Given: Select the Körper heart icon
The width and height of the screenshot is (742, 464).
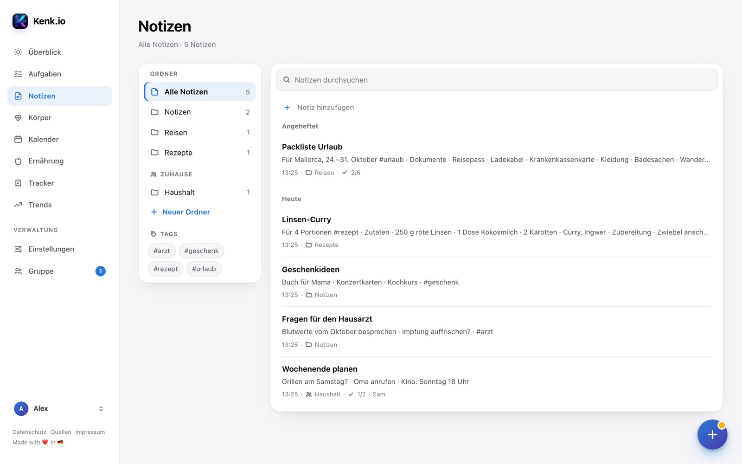Looking at the screenshot, I should point(18,118).
